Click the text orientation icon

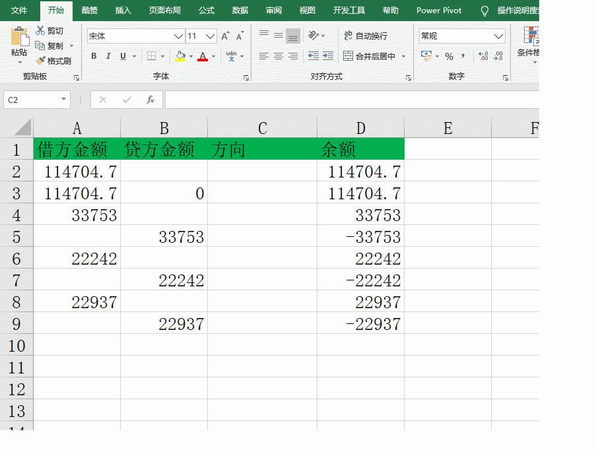[x=314, y=36]
